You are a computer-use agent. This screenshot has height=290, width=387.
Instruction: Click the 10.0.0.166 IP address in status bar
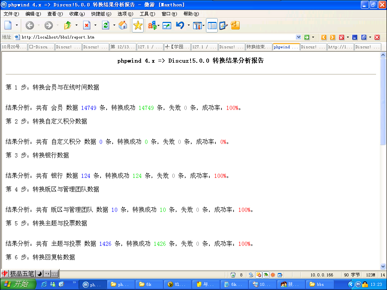pyautogui.click(x=322, y=275)
